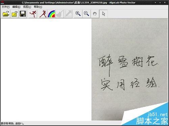169x126 pixels.
Task: Save with the floppy disk icon
Action: click(x=23, y=14)
